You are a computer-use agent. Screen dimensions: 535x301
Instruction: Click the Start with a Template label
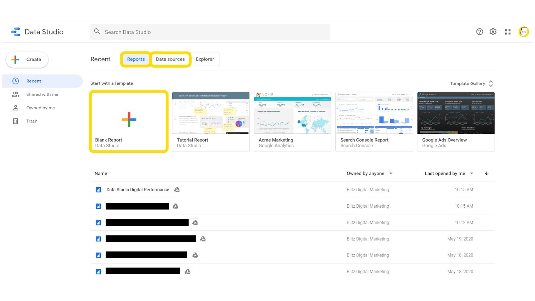(x=112, y=83)
